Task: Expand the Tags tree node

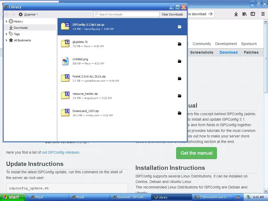Action: pos(6,34)
